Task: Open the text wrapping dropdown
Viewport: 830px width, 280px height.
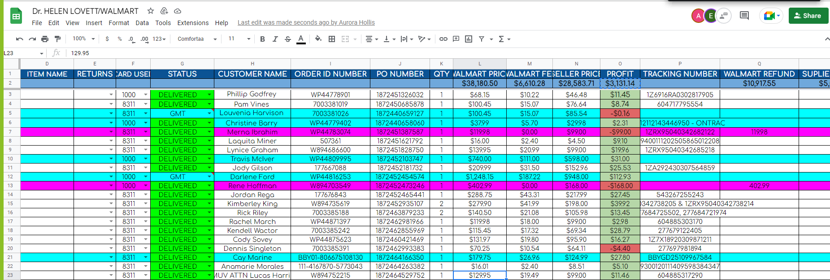Action: 406,39
